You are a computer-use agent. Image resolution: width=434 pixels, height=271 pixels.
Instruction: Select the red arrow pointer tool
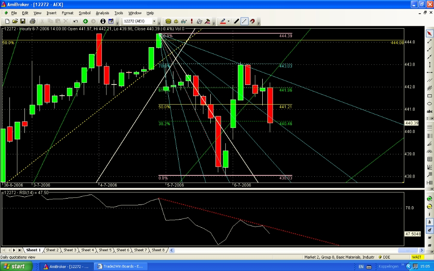point(429,33)
